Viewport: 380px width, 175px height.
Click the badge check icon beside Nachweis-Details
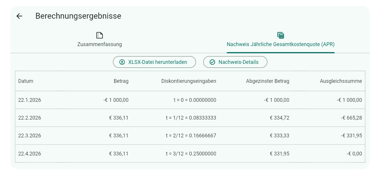coord(212,62)
